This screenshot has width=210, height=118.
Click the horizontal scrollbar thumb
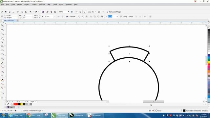[x=153, y=102]
